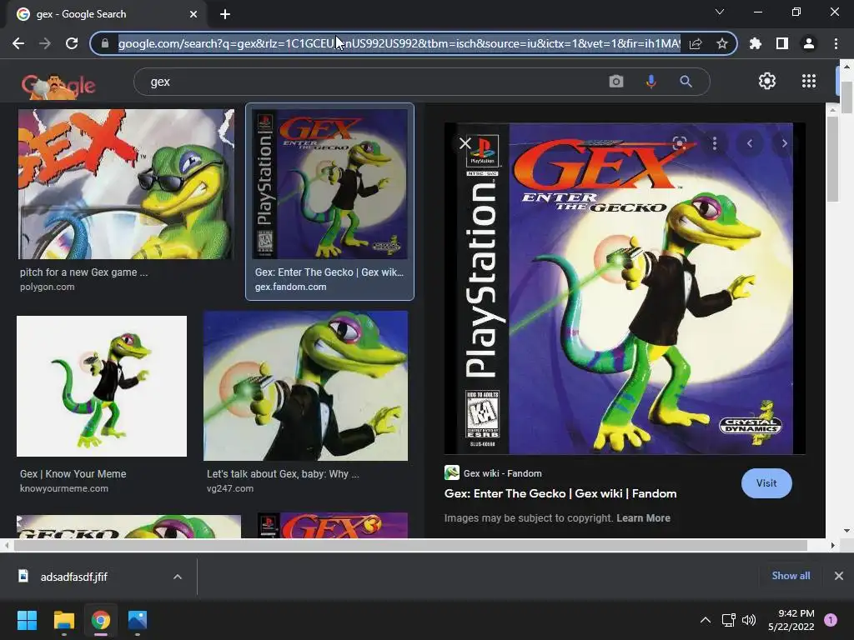This screenshot has width=854, height=640.
Task: Focus the URL address bar
Action: [x=399, y=43]
